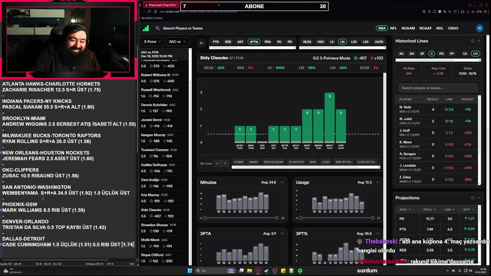
Task: Click the Over -407 odds button
Action: pos(360,58)
